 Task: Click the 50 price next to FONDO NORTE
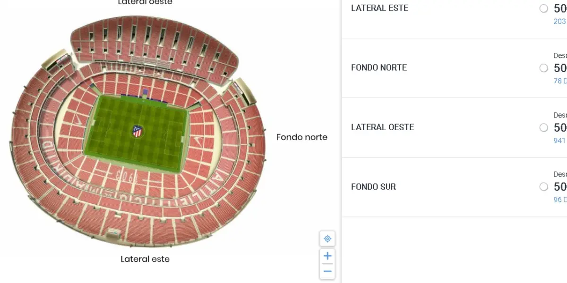[x=560, y=68]
